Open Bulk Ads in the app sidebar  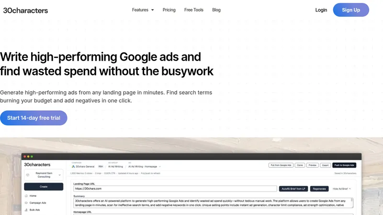[x=34, y=210]
